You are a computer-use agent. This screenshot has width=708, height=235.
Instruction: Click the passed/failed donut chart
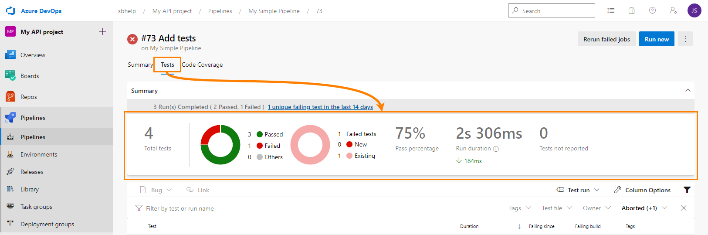coord(220,145)
